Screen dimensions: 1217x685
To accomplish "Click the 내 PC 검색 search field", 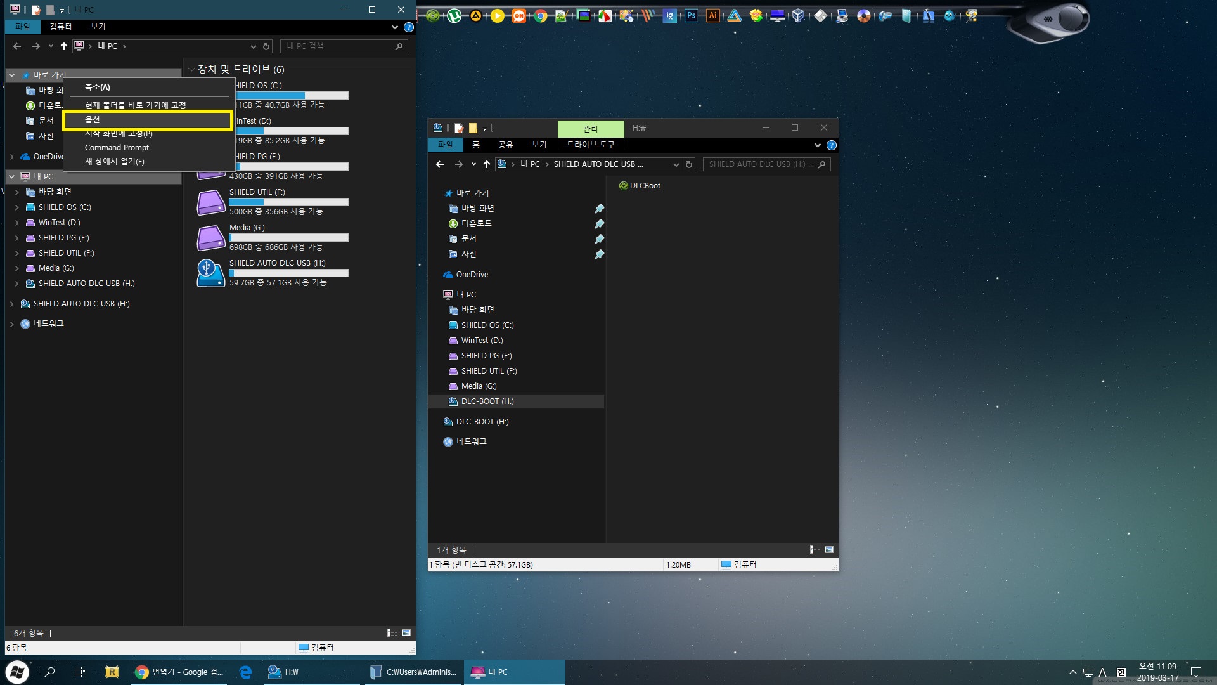I will [344, 46].
